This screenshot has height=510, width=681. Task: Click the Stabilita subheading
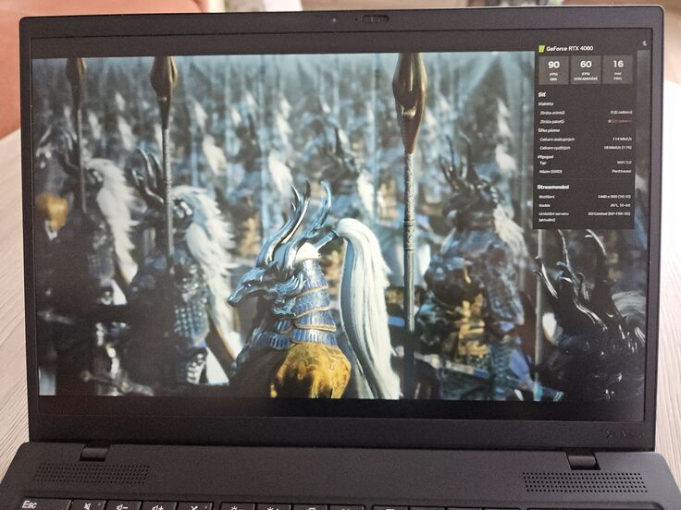pyautogui.click(x=546, y=104)
